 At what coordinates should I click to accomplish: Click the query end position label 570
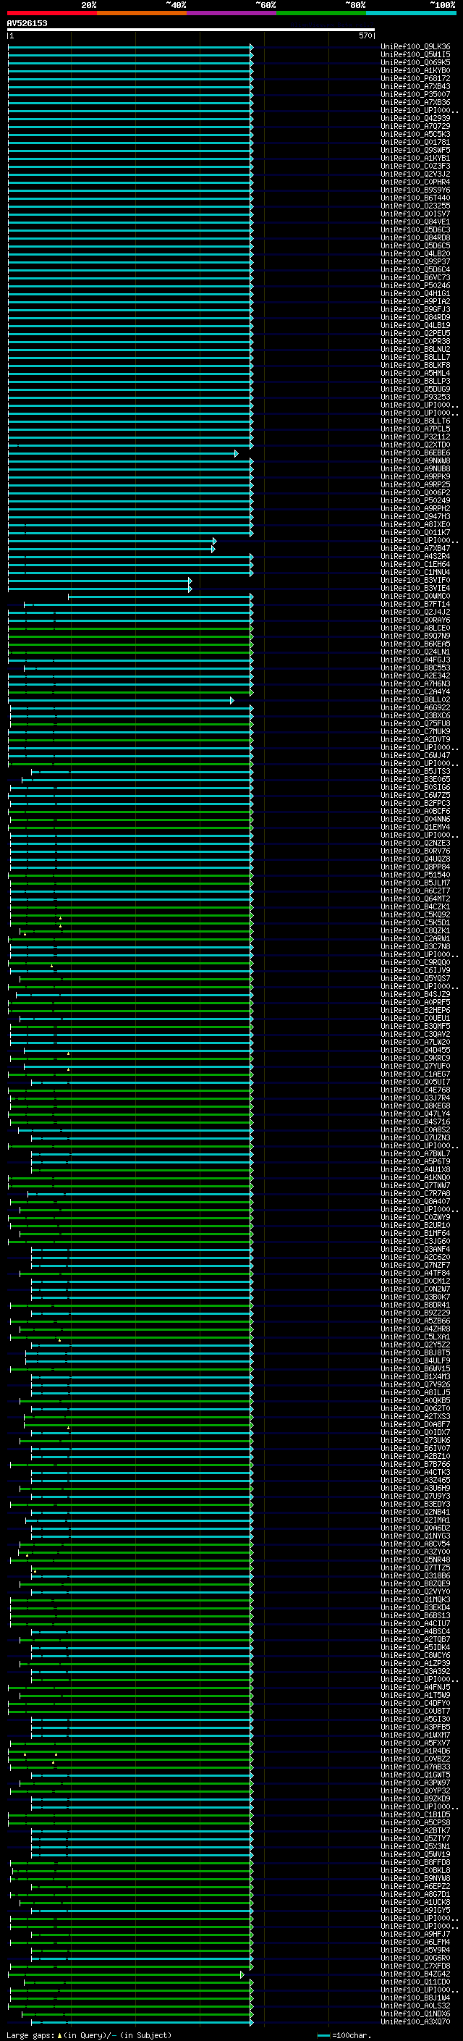(365, 35)
